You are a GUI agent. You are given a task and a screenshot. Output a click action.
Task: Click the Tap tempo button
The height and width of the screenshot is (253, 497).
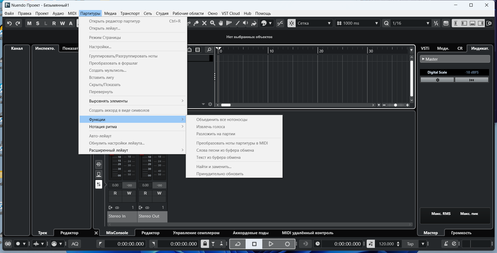tap(410, 244)
